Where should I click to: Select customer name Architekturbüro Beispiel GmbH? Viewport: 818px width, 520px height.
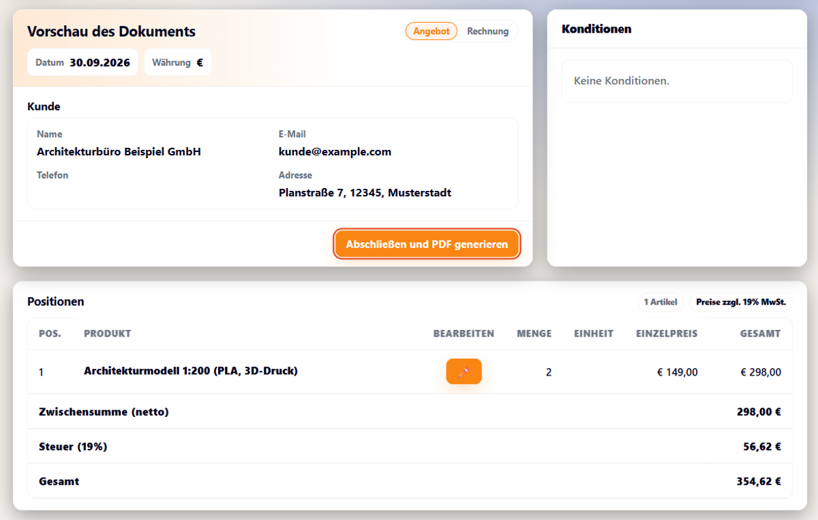(x=119, y=152)
